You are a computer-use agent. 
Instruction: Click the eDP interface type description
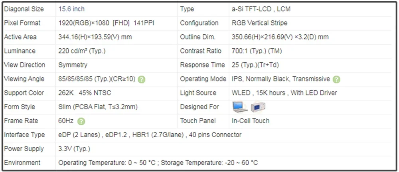(150, 134)
